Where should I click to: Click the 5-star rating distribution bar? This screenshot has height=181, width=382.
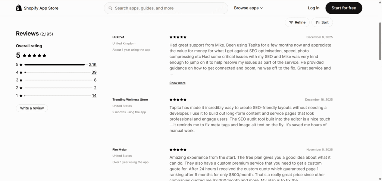(x=54, y=64)
